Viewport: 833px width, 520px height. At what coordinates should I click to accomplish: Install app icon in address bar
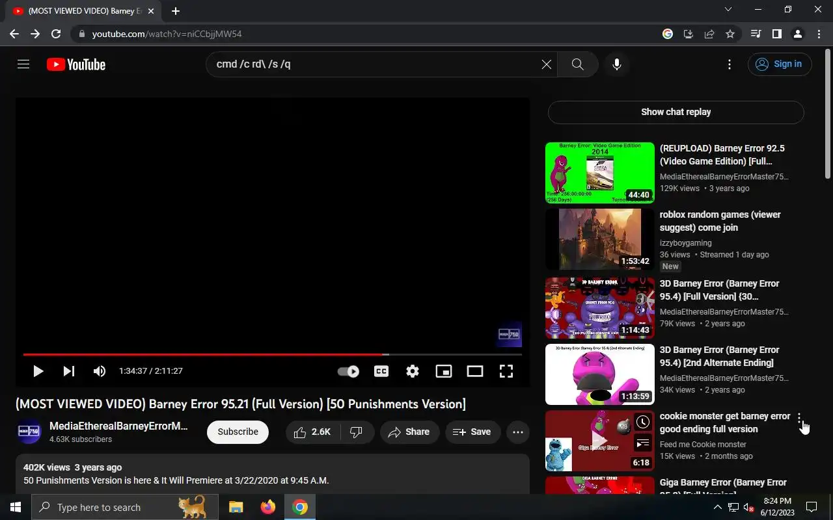click(689, 34)
